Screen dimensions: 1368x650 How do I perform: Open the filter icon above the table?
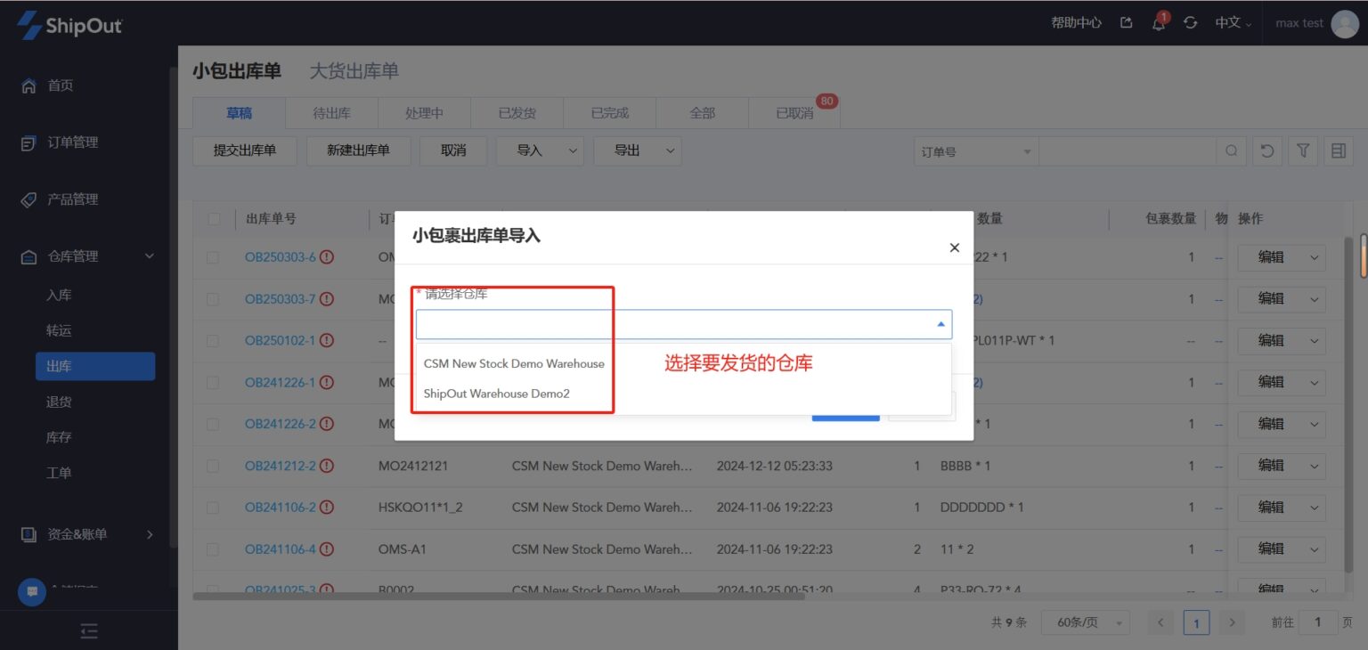pyautogui.click(x=1302, y=150)
